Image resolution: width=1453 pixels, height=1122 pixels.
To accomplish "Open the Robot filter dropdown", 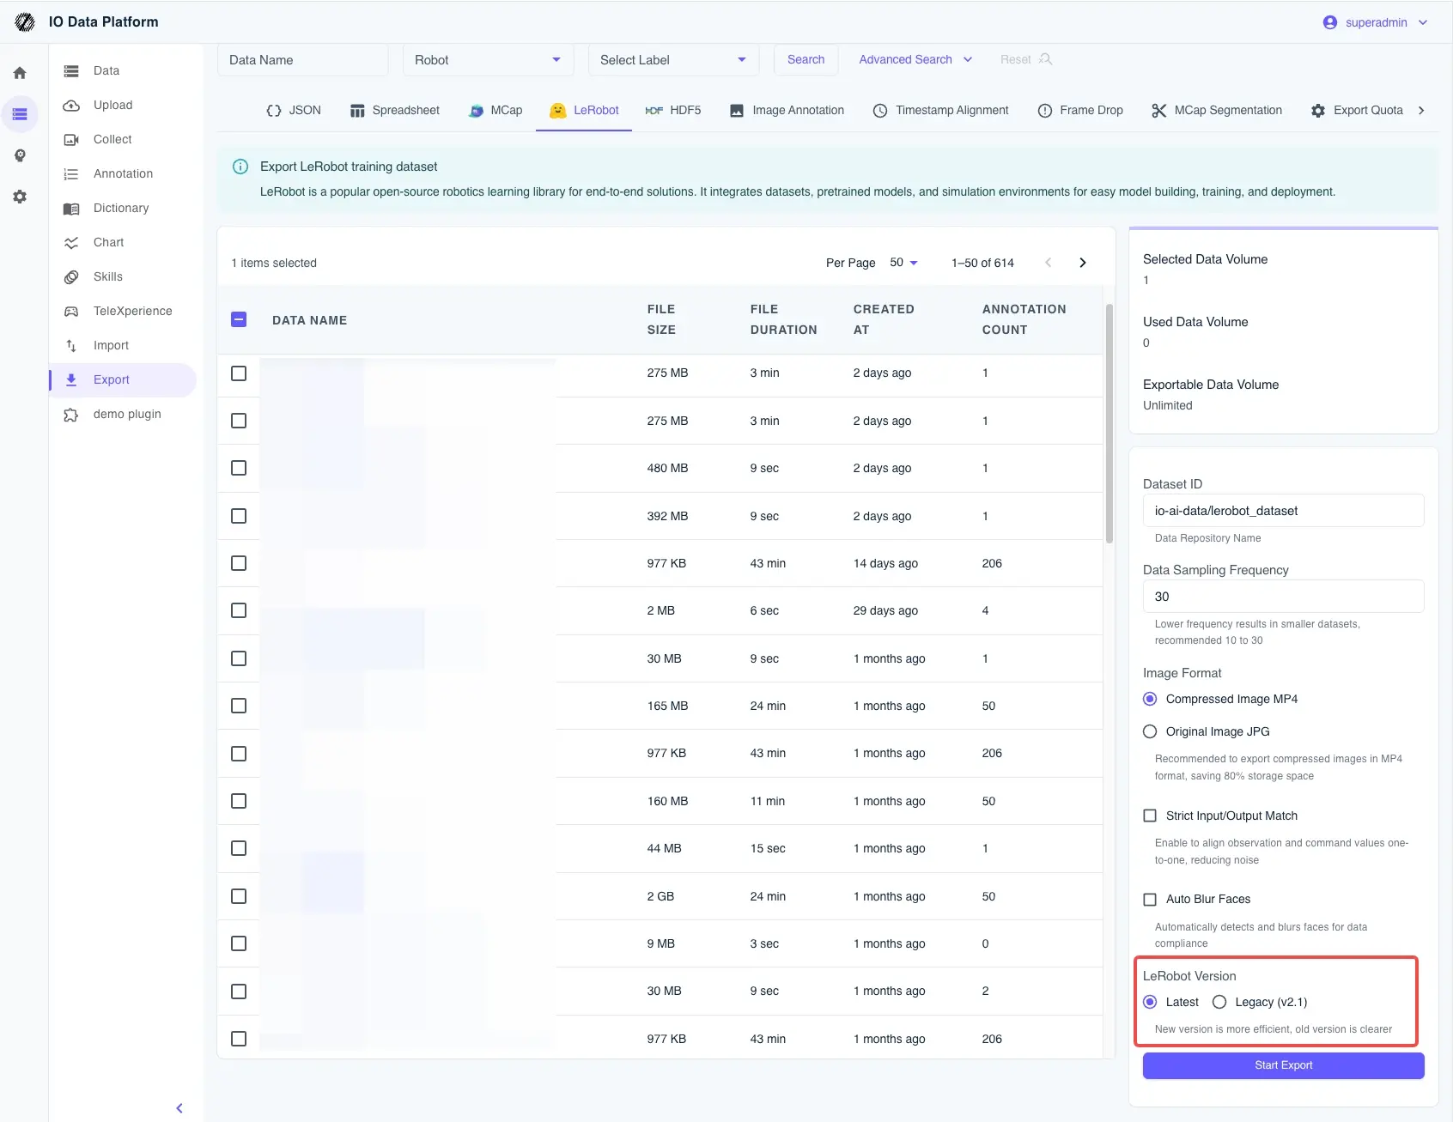I will (488, 60).
